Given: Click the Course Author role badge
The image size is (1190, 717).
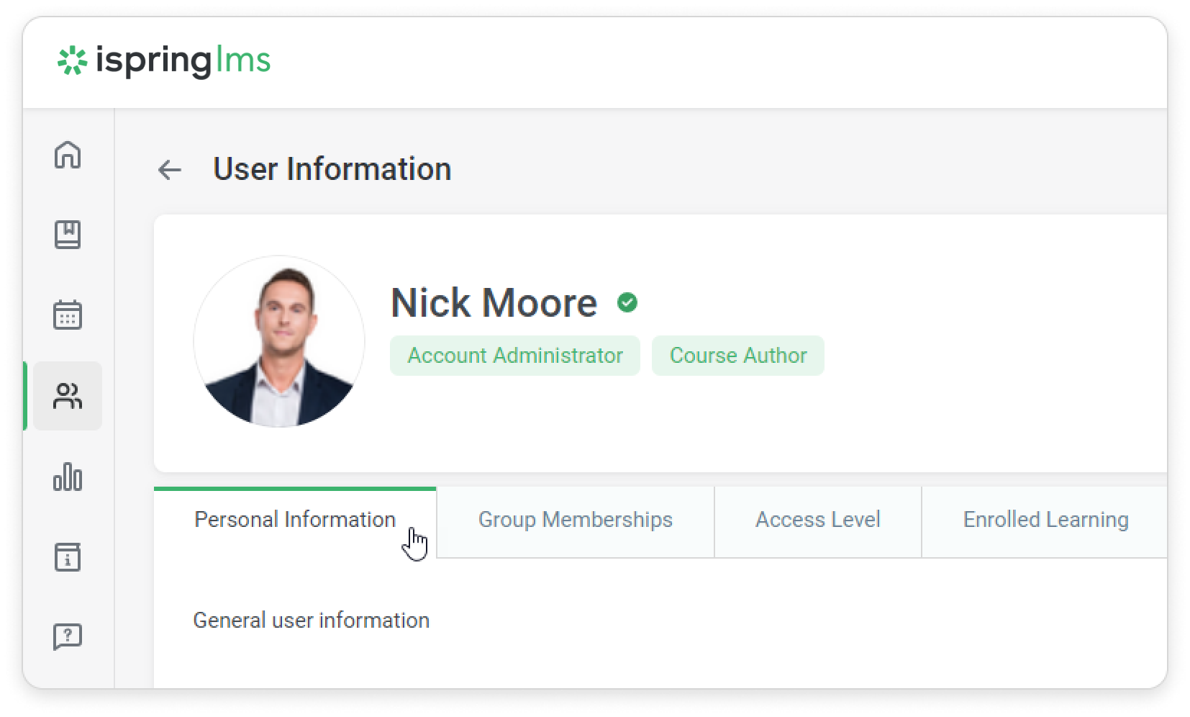Looking at the screenshot, I should [738, 356].
